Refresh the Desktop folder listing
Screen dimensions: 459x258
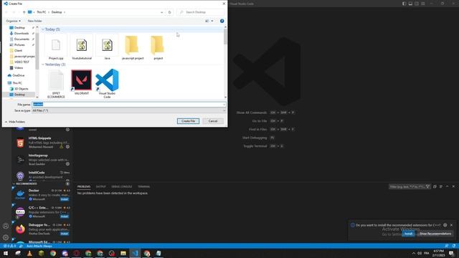[169, 12]
